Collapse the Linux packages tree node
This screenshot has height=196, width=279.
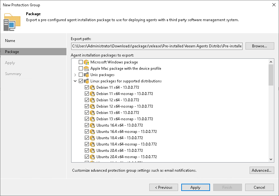tap(75, 81)
